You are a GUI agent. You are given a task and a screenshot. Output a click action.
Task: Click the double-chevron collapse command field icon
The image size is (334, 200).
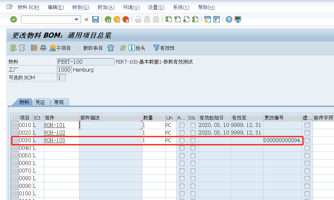click(86, 19)
